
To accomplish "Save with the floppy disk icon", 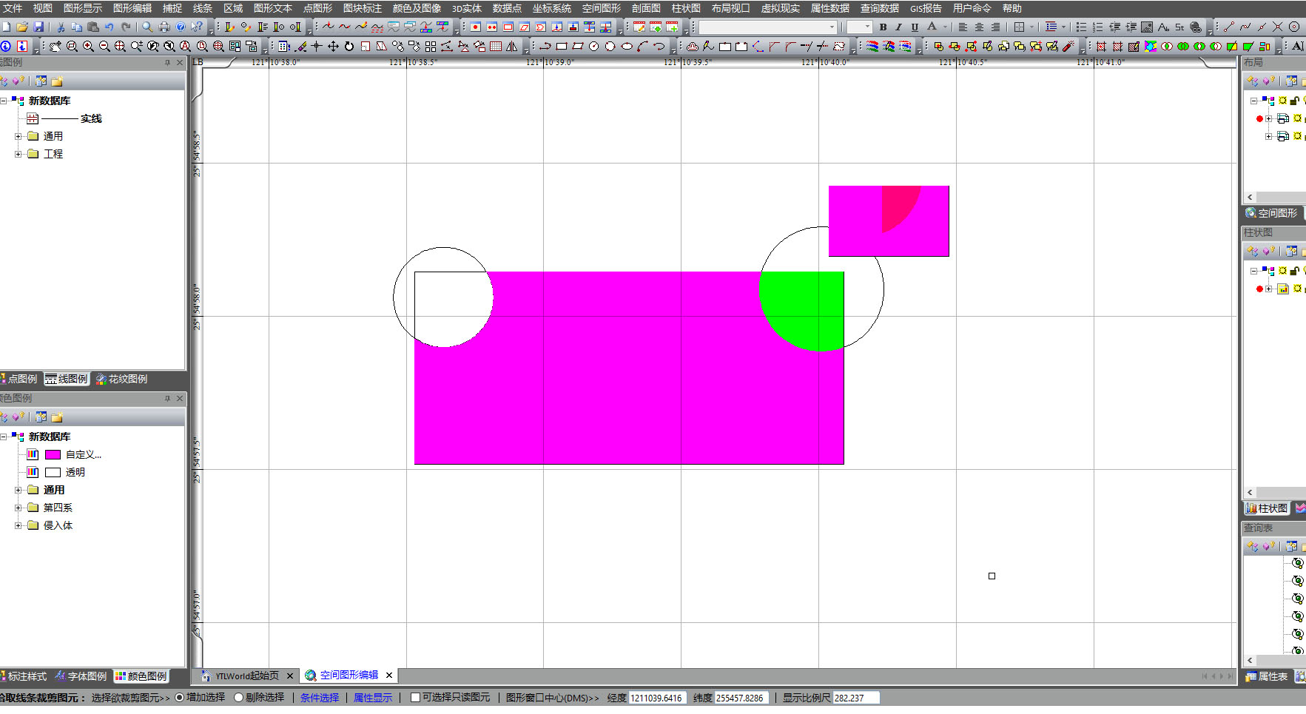I will [x=38, y=27].
